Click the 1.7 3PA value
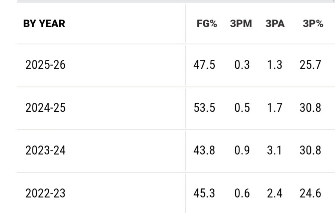This screenshot has width=335, height=213. click(x=275, y=108)
